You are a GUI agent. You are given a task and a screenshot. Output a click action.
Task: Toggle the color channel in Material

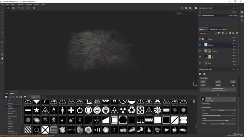(203, 82)
